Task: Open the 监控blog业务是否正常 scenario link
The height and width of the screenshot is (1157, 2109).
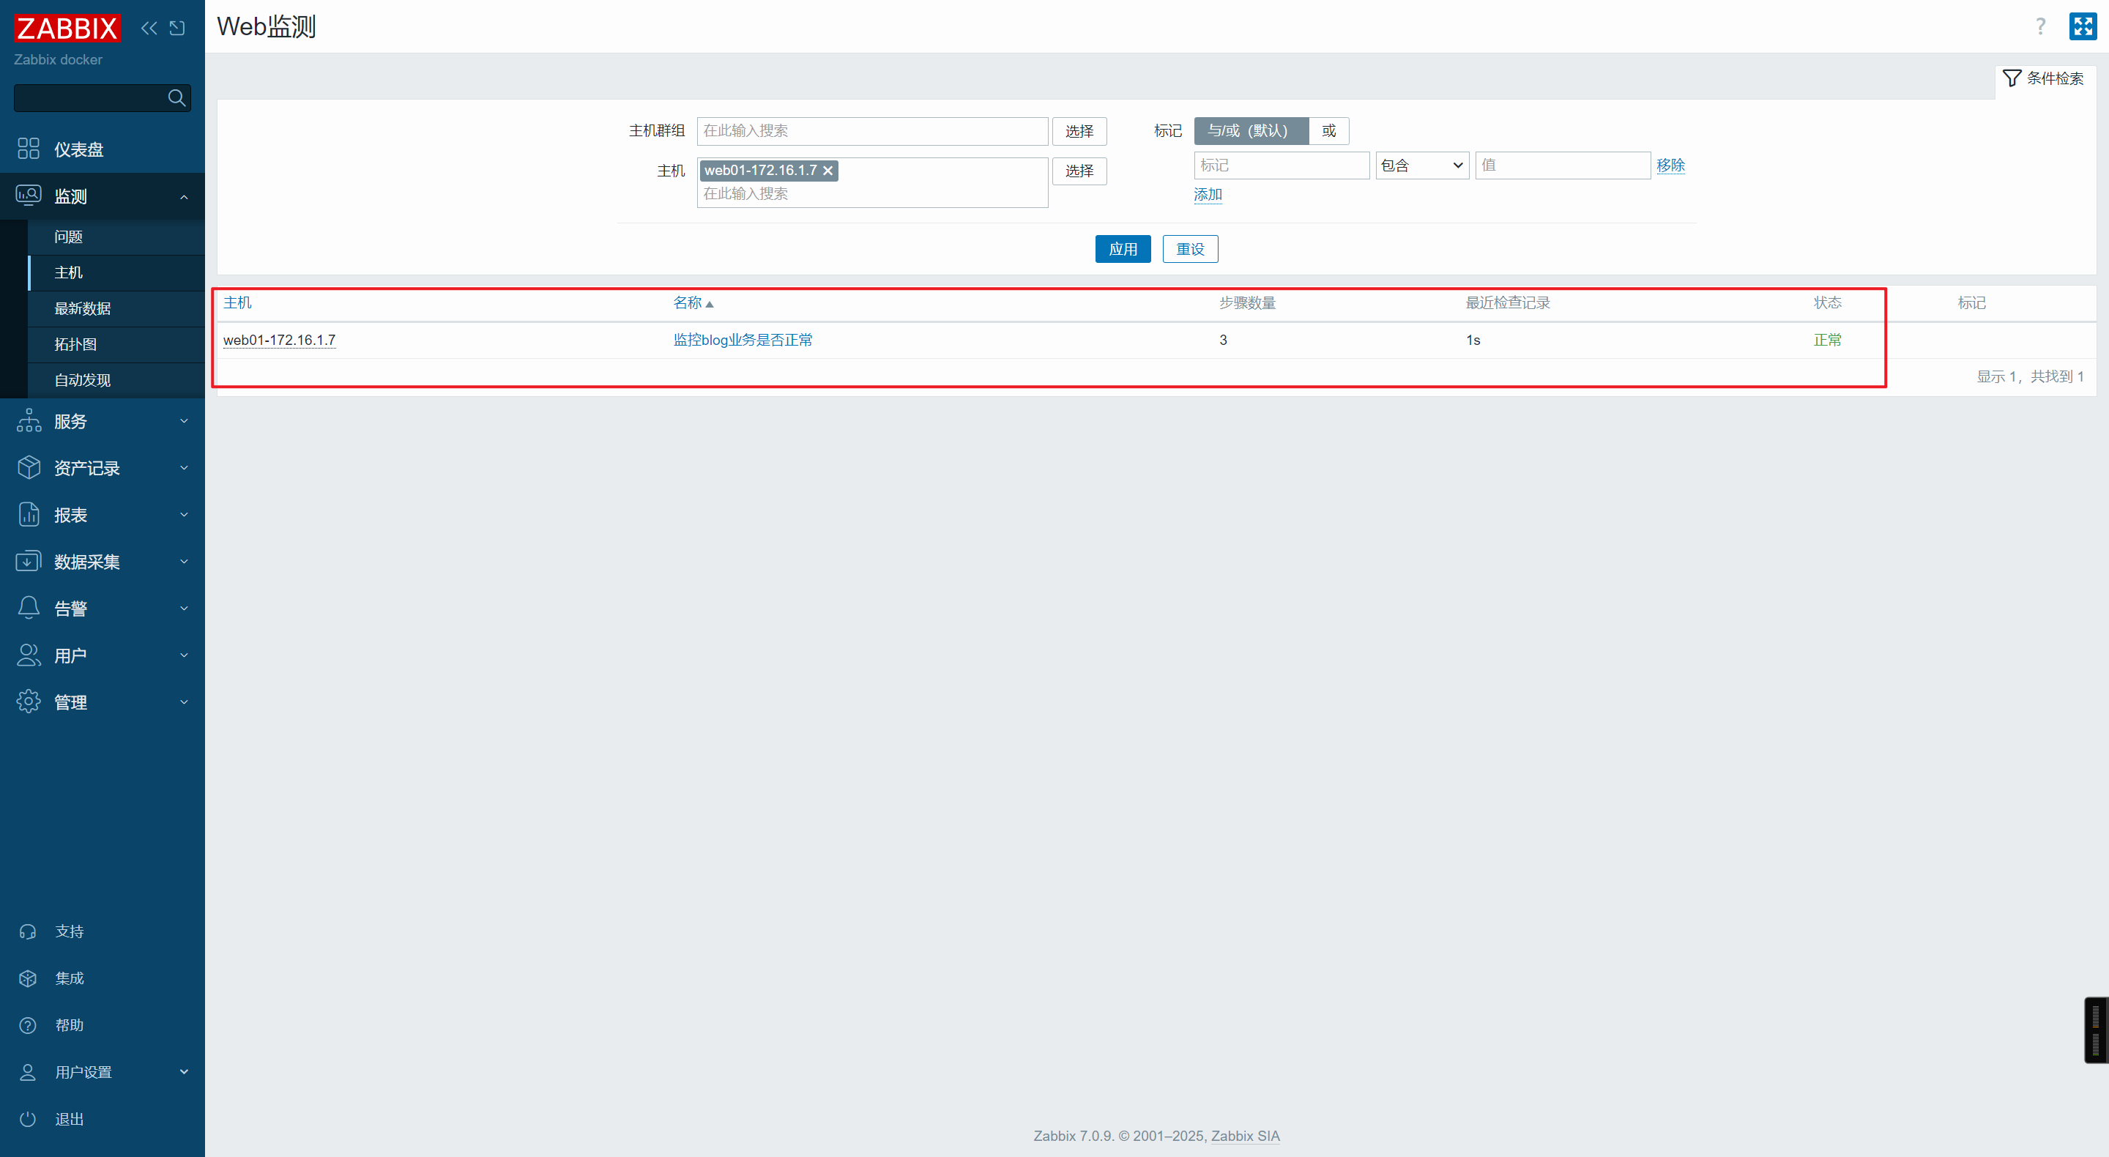Action: click(x=743, y=340)
